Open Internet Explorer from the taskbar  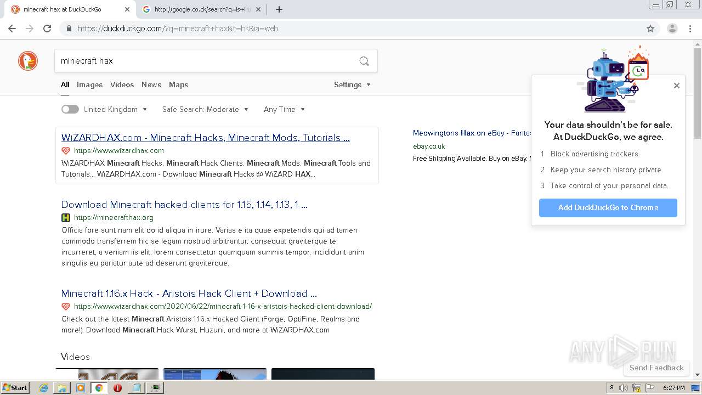point(44,388)
